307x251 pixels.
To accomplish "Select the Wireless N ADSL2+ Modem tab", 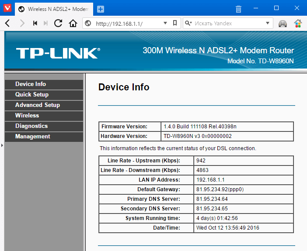I will (x=54, y=9).
